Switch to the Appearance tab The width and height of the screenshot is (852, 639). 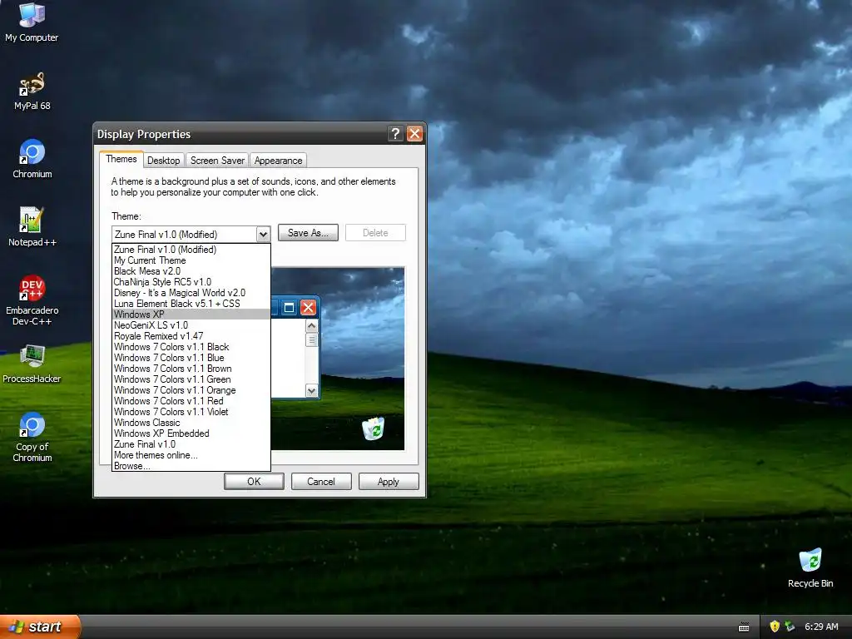(278, 161)
